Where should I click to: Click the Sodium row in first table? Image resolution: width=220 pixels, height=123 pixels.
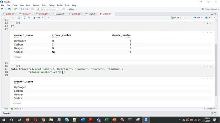(x=113, y=52)
